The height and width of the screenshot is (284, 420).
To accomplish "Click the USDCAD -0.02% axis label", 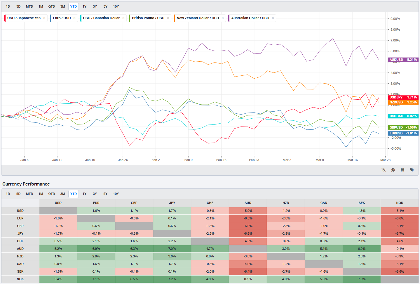I will tap(403, 116).
